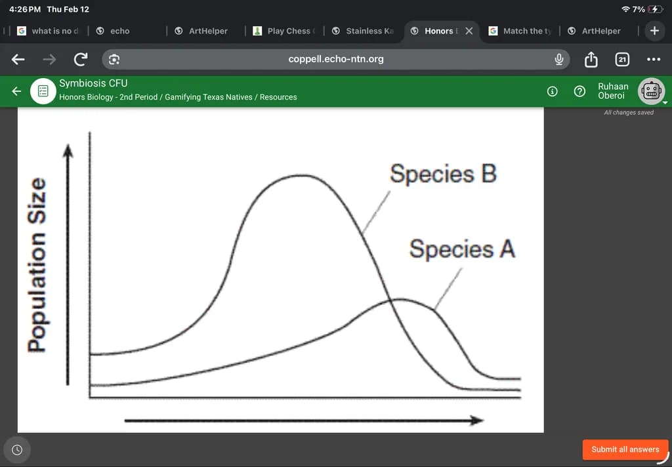
Task: Click the clock timer icon at bottom left
Action: coord(17,450)
